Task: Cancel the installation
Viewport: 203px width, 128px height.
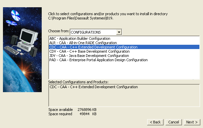Action: (x=174, y=122)
